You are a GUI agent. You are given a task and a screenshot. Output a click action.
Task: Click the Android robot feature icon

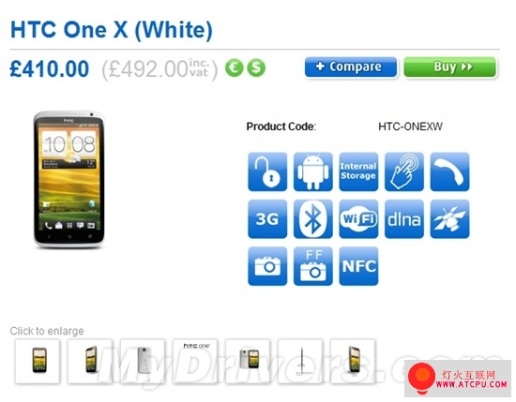pyautogui.click(x=313, y=171)
